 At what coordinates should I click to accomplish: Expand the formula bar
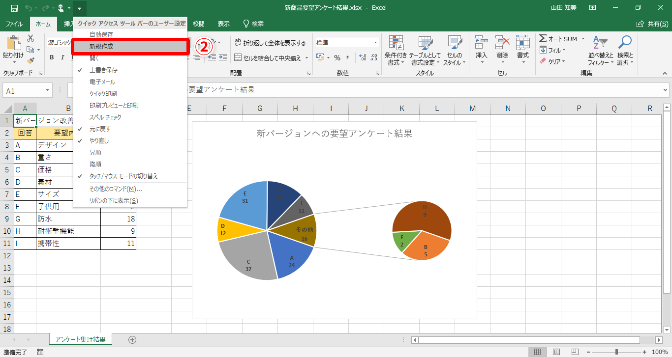pyautogui.click(x=666, y=91)
